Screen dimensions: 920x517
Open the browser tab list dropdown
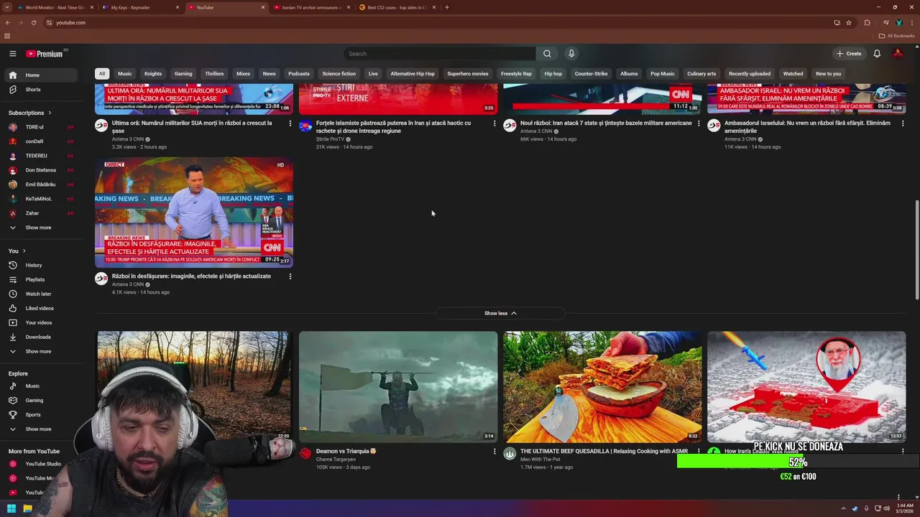(x=7, y=7)
